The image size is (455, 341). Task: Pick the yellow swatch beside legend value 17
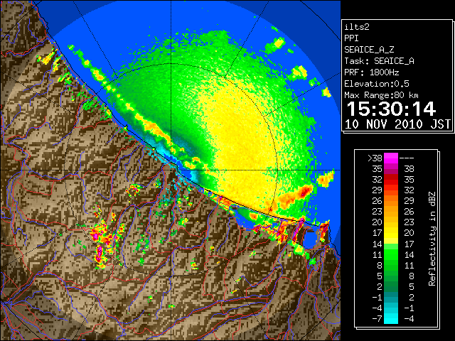[x=391, y=233]
